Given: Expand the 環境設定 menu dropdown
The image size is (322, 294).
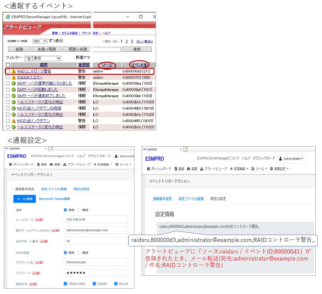Looking at the screenshot, I should (x=279, y=169).
